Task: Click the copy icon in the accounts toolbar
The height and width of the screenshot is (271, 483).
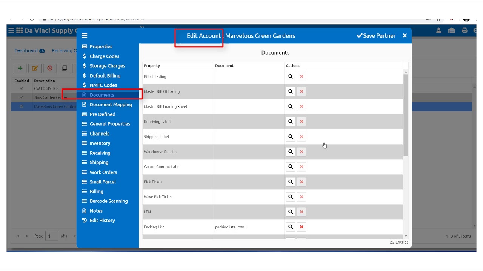Action: [x=65, y=68]
